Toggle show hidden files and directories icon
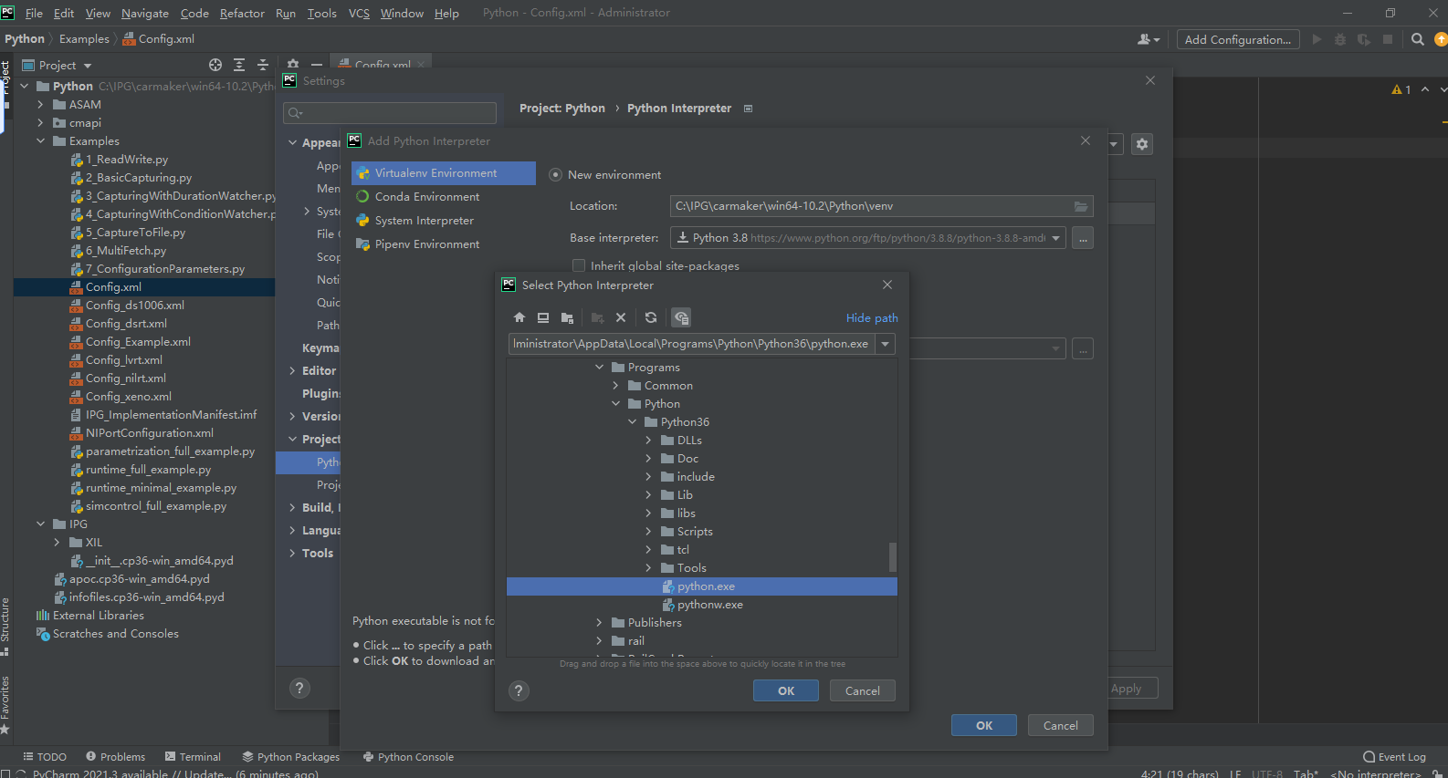Screen dimensions: 1448x778 point(681,317)
